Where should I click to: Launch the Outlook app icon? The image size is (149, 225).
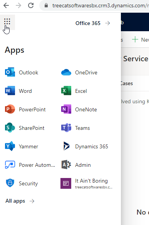[10, 72]
